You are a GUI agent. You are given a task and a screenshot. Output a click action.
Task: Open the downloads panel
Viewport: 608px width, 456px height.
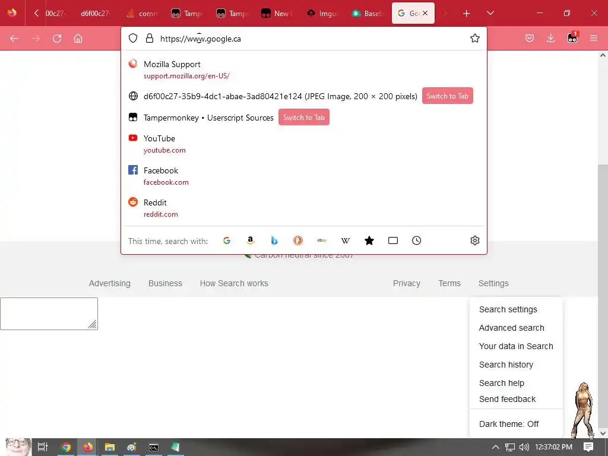click(550, 38)
